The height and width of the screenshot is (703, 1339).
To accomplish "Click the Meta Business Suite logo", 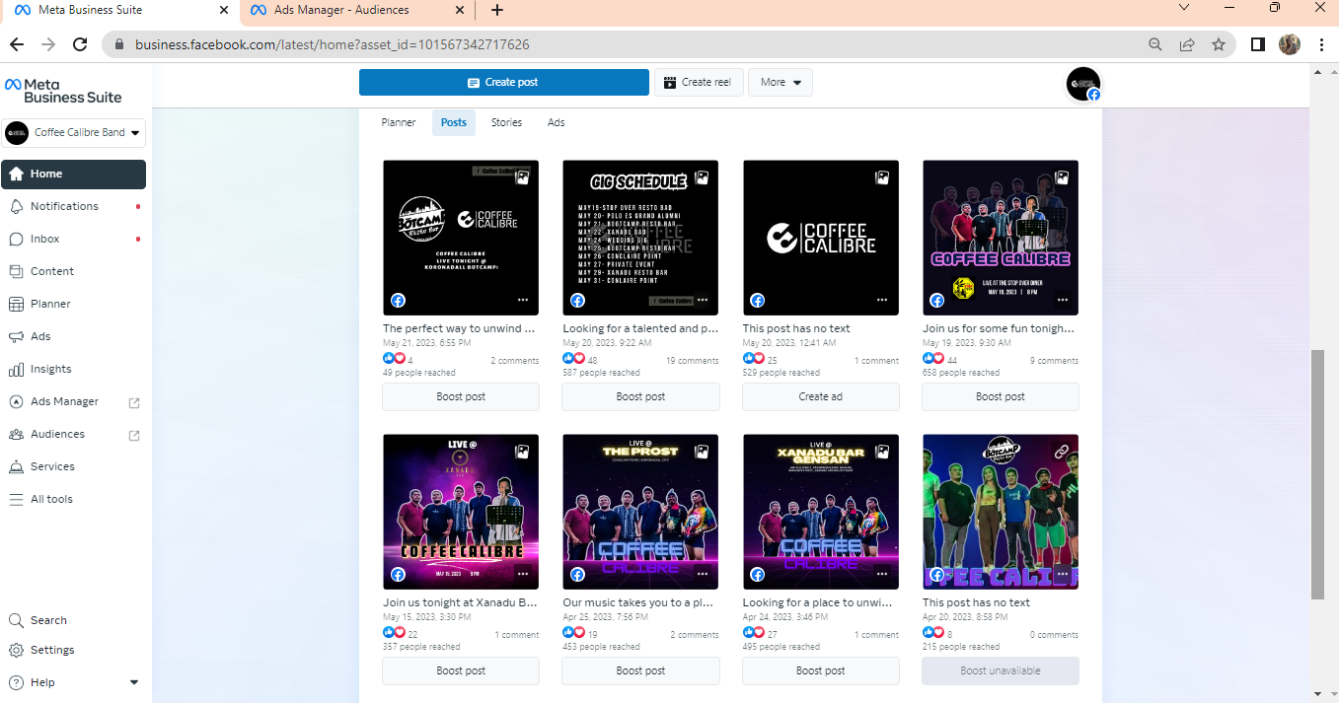I will coord(64,91).
